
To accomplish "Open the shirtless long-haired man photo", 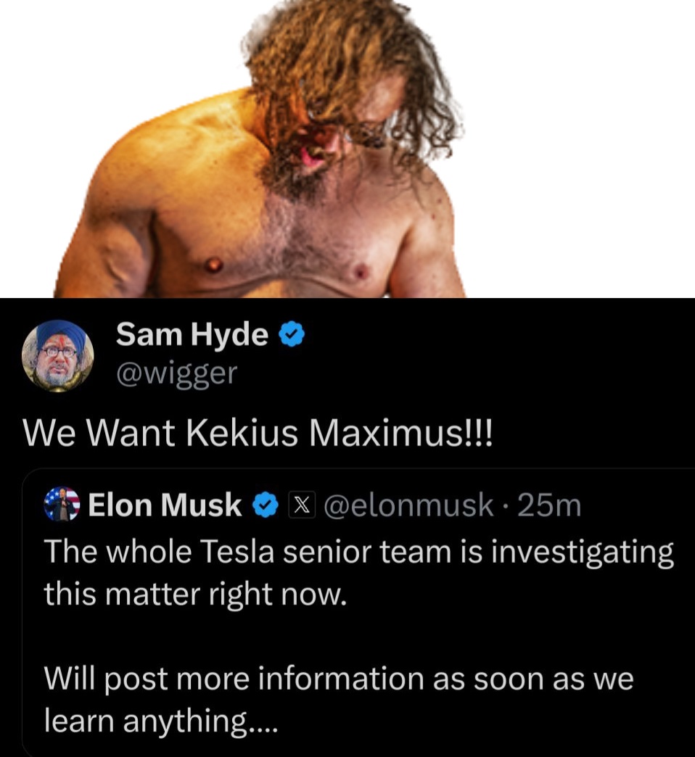I will (260, 149).
